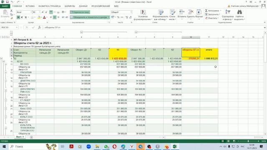Align cell text to the top
Screen dimensions: 267x150
pyautogui.click(x=51, y=12)
